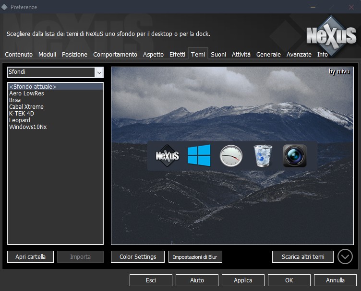
Task: Click the camera lens icon in dock preview
Action: pyautogui.click(x=294, y=156)
